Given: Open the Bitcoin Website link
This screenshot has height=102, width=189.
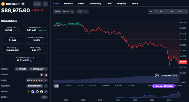Looking at the screenshot, I should click(x=21, y=69).
